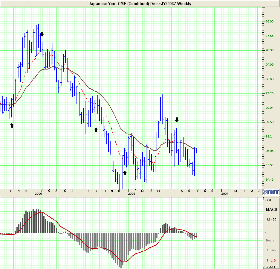Click the down arrow signal near February 2005 peak
The image size is (280, 269).
click(42, 34)
